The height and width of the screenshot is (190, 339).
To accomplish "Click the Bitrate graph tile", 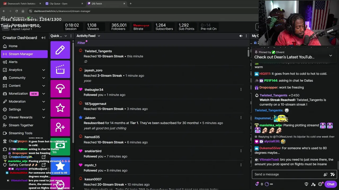I will coord(141,27).
